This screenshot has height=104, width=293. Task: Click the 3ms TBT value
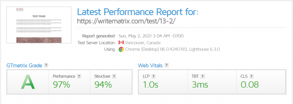coord(200,84)
